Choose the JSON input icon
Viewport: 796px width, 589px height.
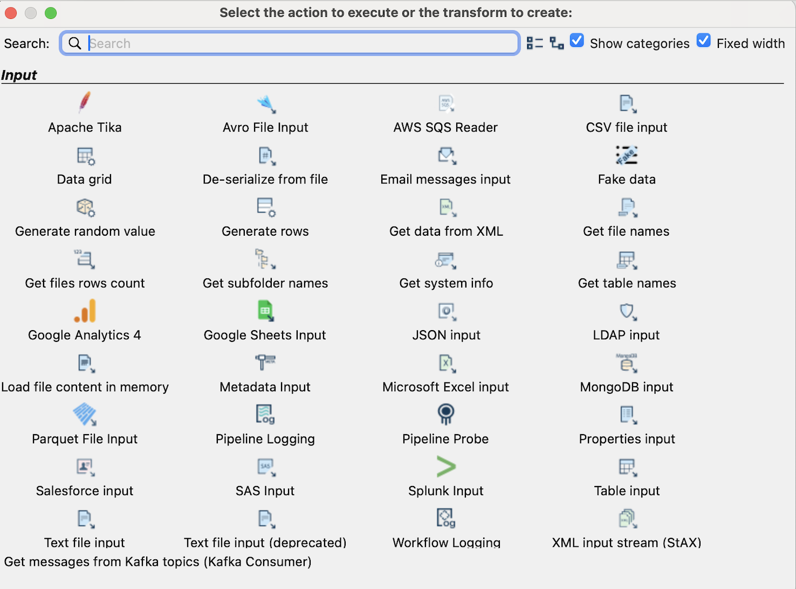coord(447,312)
